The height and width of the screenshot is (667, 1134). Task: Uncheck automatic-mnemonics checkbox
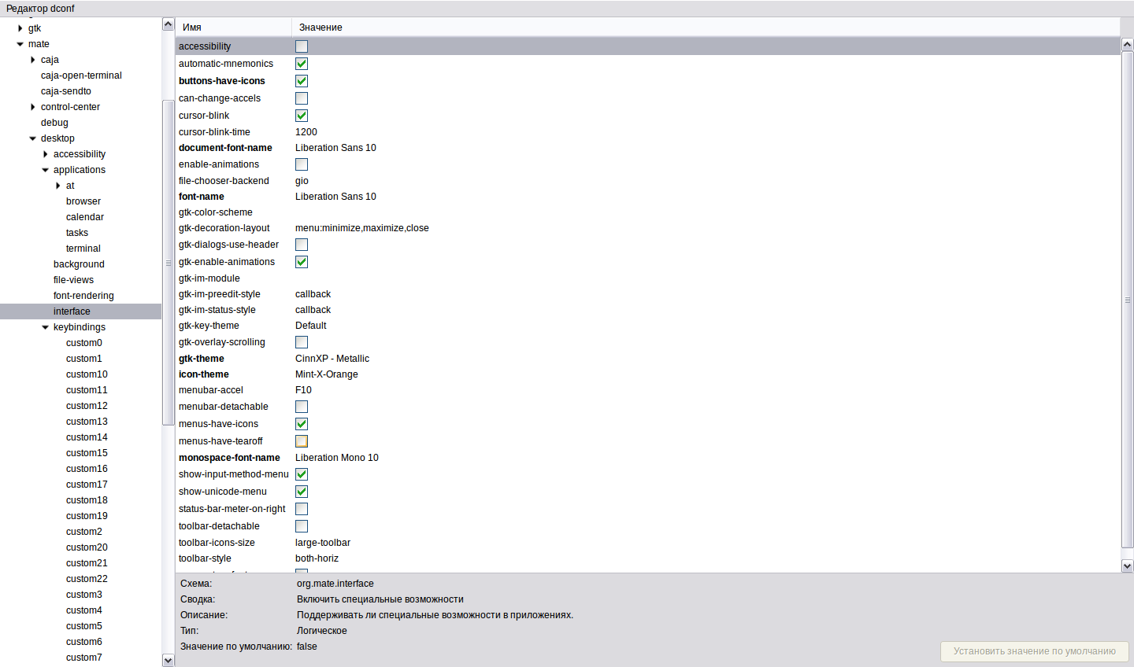302,64
